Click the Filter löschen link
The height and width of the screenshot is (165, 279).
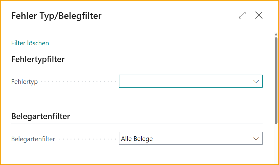[30, 43]
